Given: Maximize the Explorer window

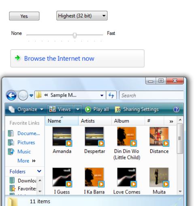Looking at the screenshot, I should [x=161, y=81].
